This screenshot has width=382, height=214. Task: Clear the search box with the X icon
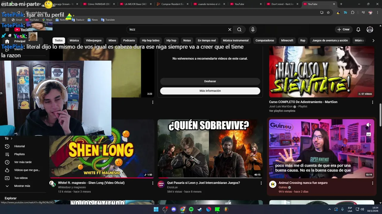point(230,29)
